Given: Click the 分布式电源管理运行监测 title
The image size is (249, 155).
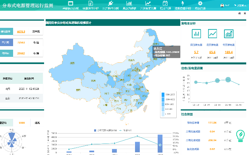Looking at the screenshot, I should pos(28,6).
